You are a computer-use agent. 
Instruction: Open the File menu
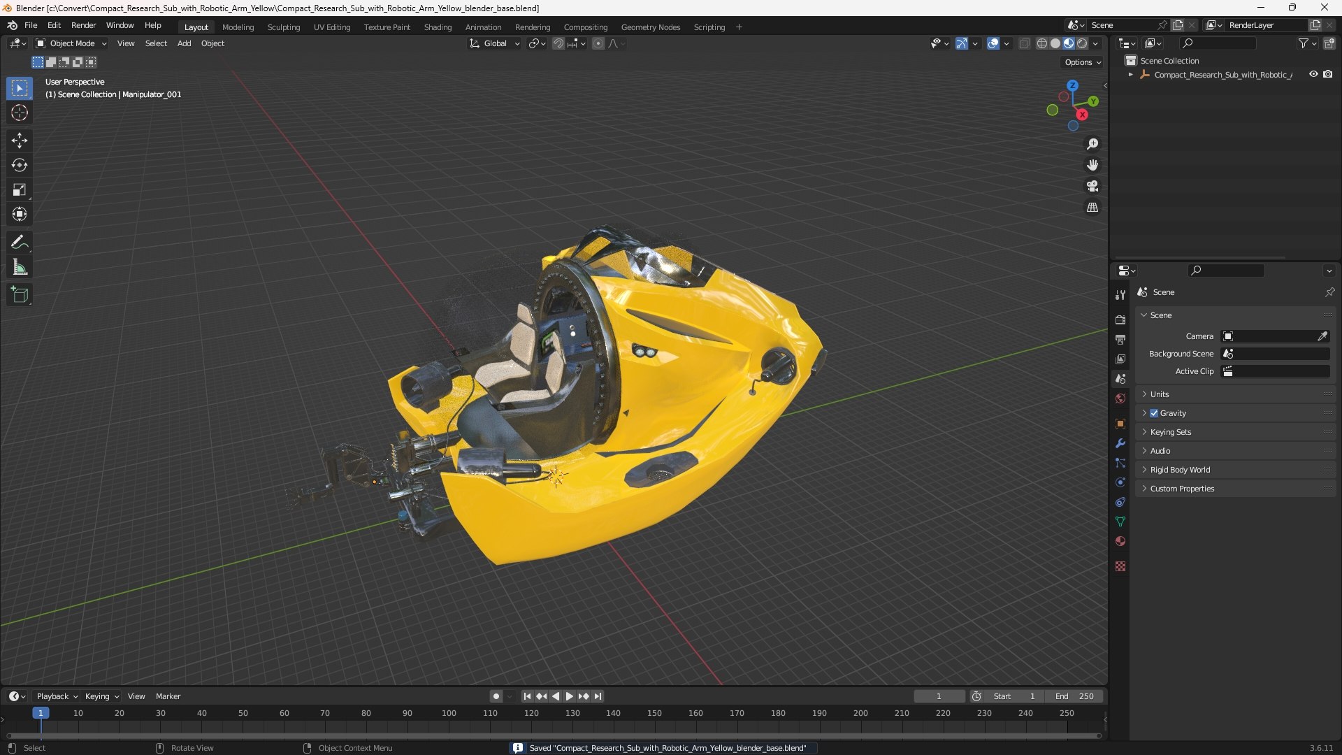[x=31, y=25]
